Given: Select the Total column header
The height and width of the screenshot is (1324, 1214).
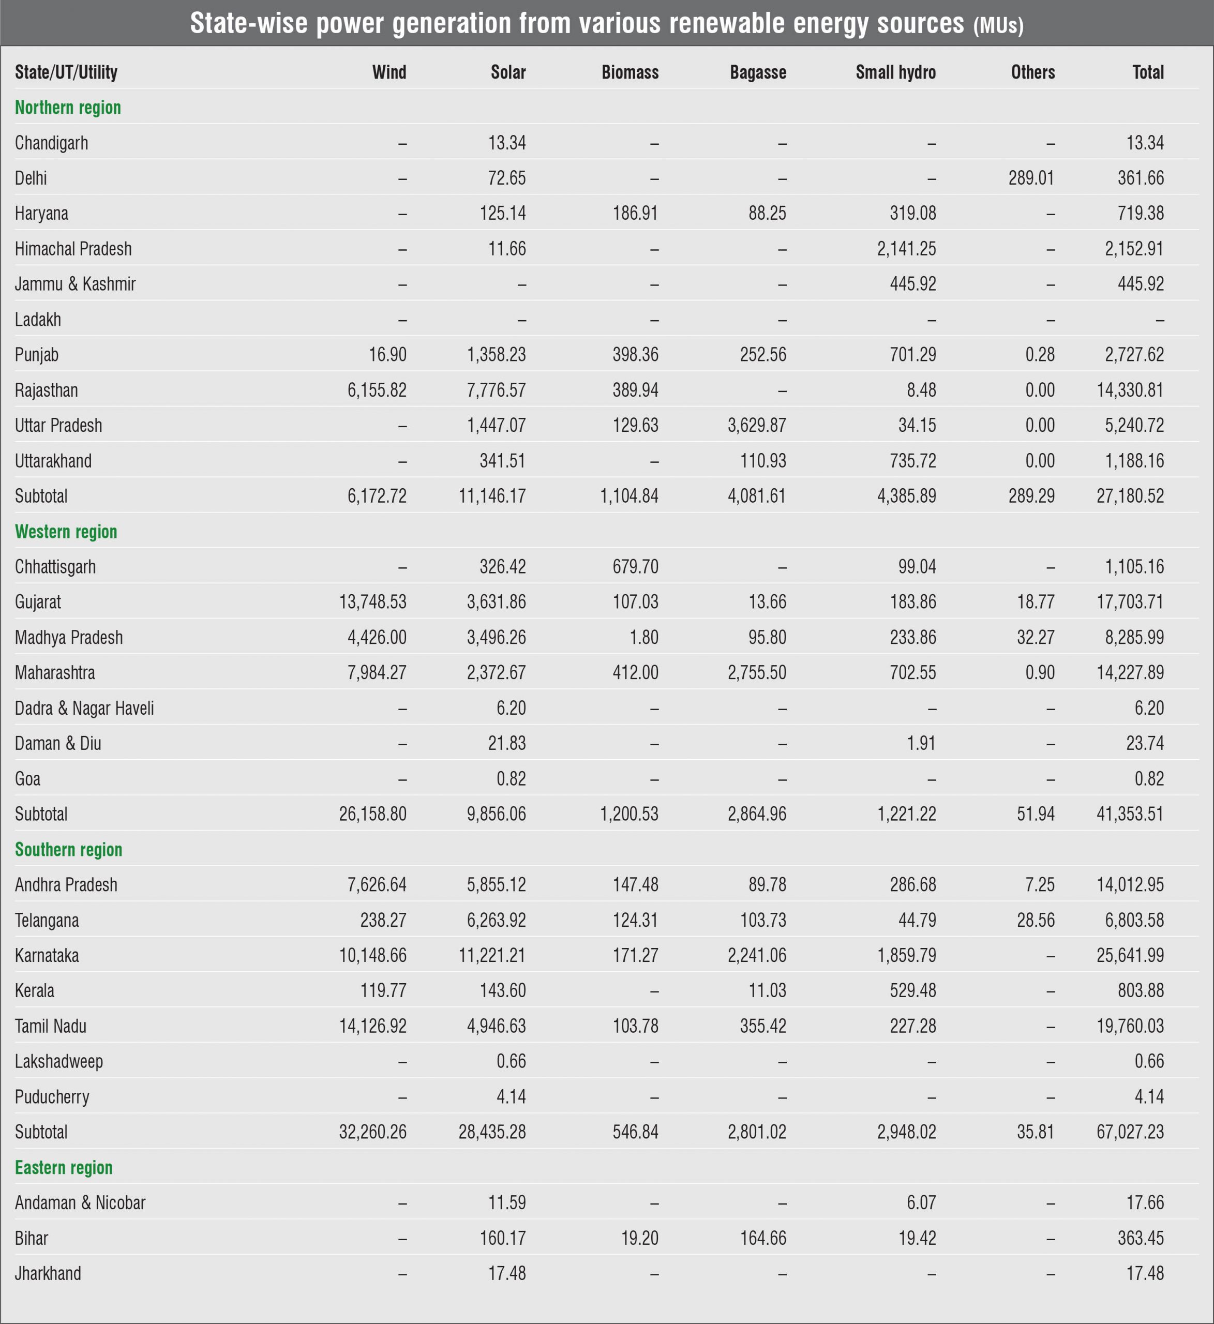Looking at the screenshot, I should click(1148, 72).
